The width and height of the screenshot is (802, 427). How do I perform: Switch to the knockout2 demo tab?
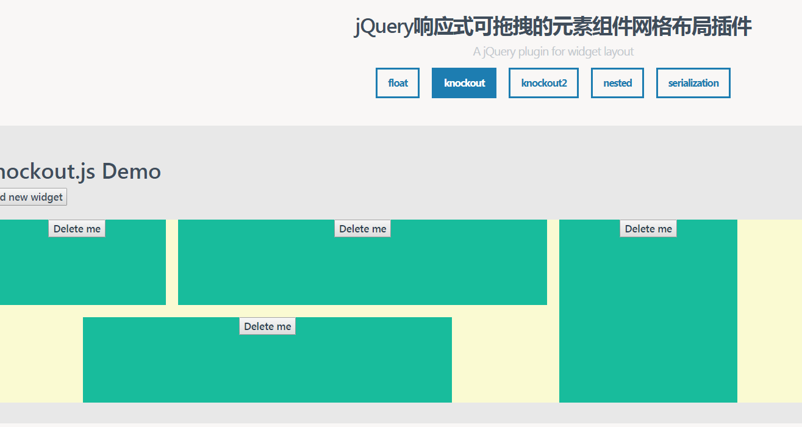543,83
